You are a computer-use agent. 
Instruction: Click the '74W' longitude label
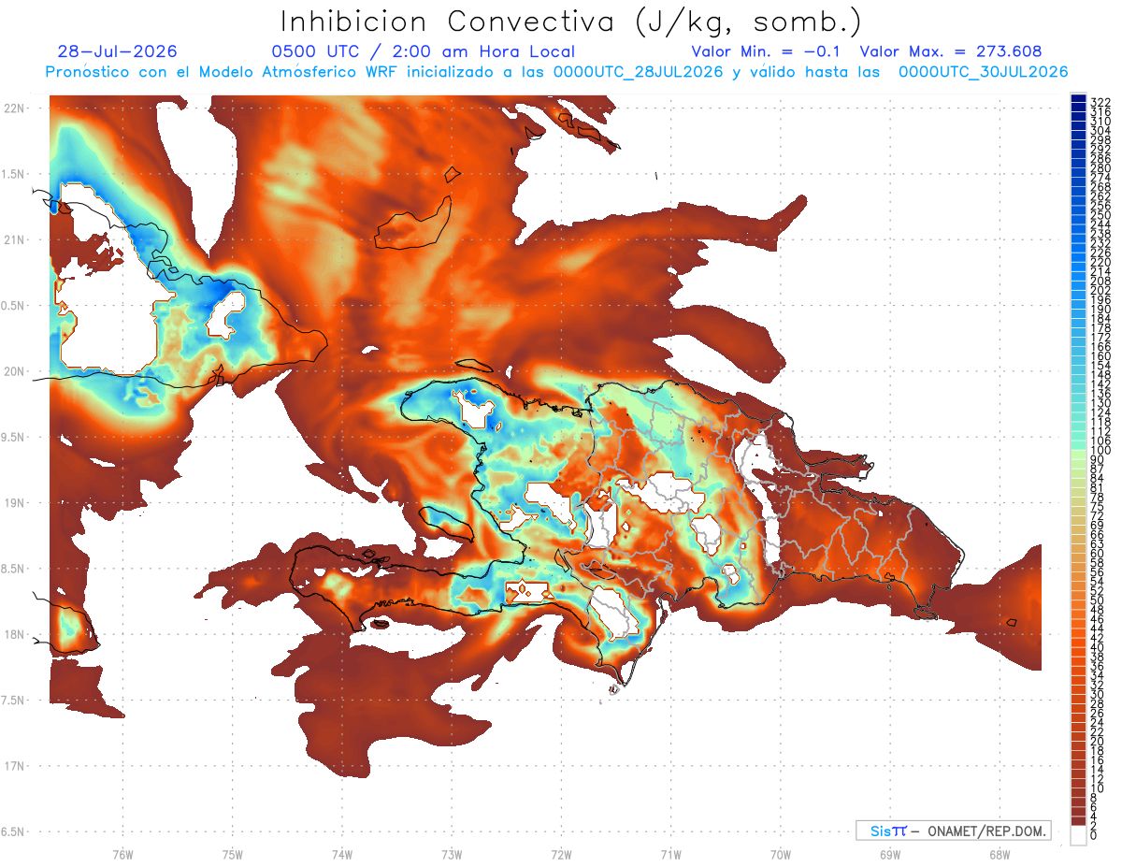coord(342,854)
